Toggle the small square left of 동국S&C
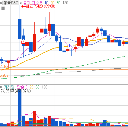The height and width of the screenshot is (127, 128). coord(1,3)
